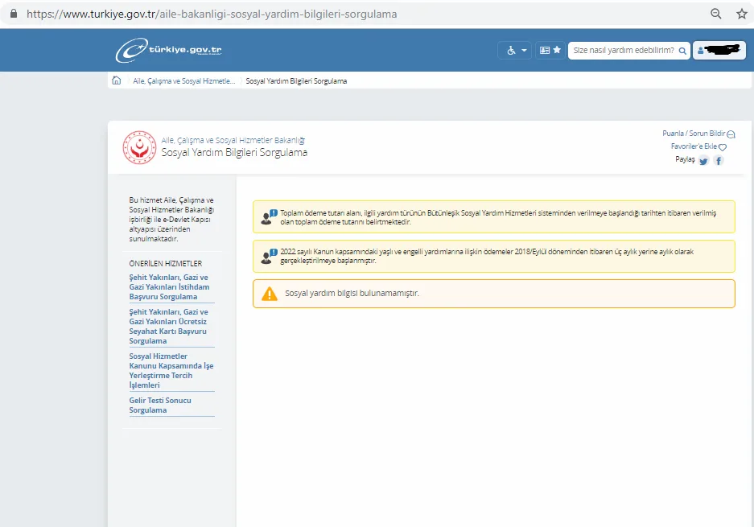Click the warning triangle icon
This screenshot has height=527, width=754.
click(x=270, y=294)
